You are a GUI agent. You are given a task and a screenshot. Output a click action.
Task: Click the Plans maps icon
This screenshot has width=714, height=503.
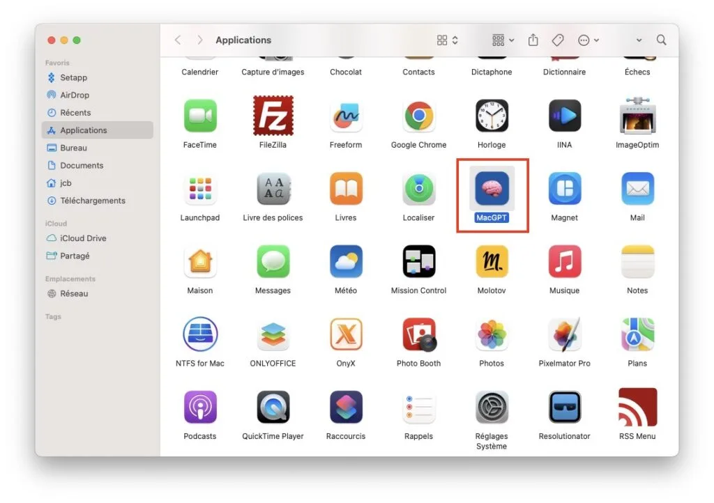coord(637,334)
